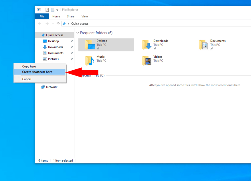Unpin Pictures from Quick access
251x181 pixels.
coord(71,59)
